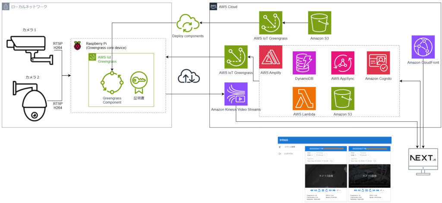Click the 'カメラ１' label text
This screenshot has width=442, height=203.
29,30
